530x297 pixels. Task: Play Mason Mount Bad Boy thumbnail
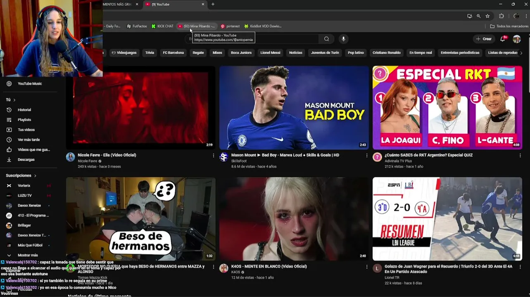(x=294, y=108)
